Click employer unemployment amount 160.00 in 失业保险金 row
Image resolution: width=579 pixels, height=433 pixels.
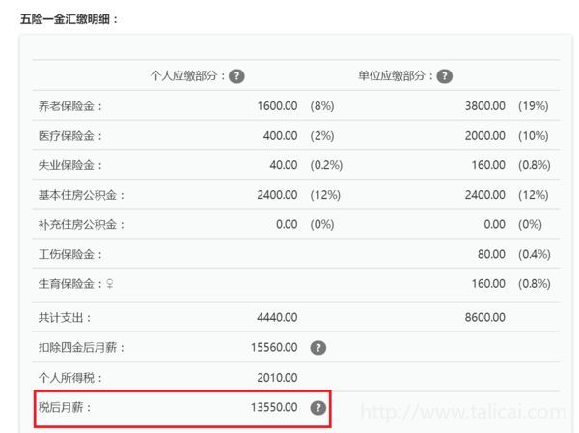pyautogui.click(x=488, y=165)
